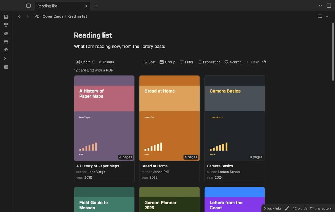Open the Camera Basics cover thumbnail
The image size is (335, 212).
coord(235,118)
